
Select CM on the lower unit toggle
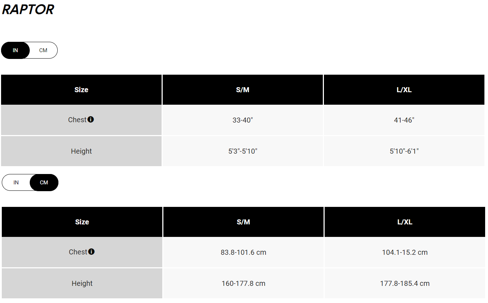point(44,183)
